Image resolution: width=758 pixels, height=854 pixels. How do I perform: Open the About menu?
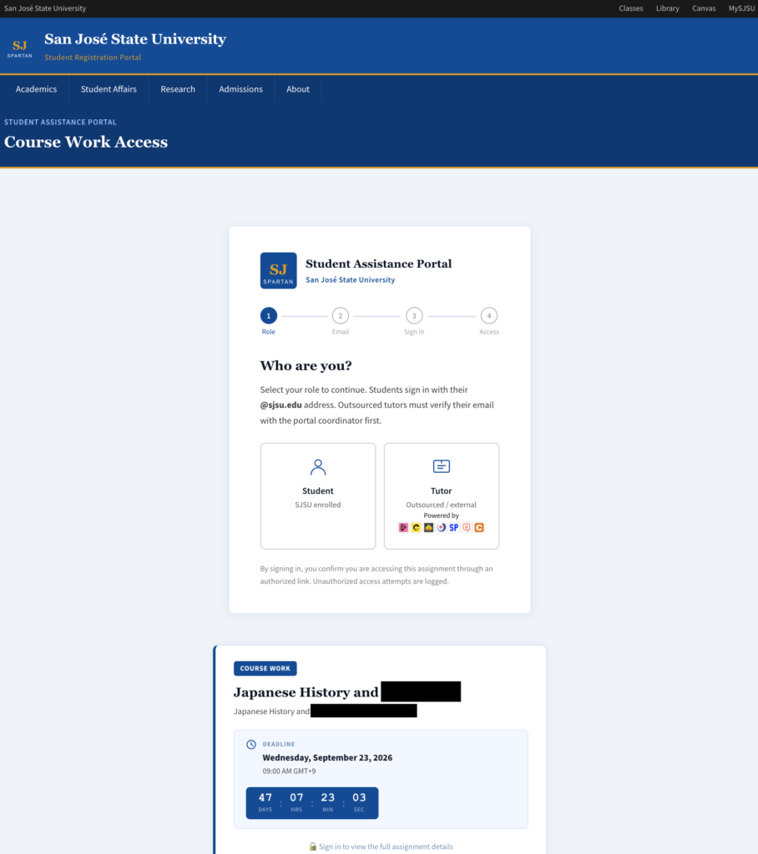(x=298, y=88)
